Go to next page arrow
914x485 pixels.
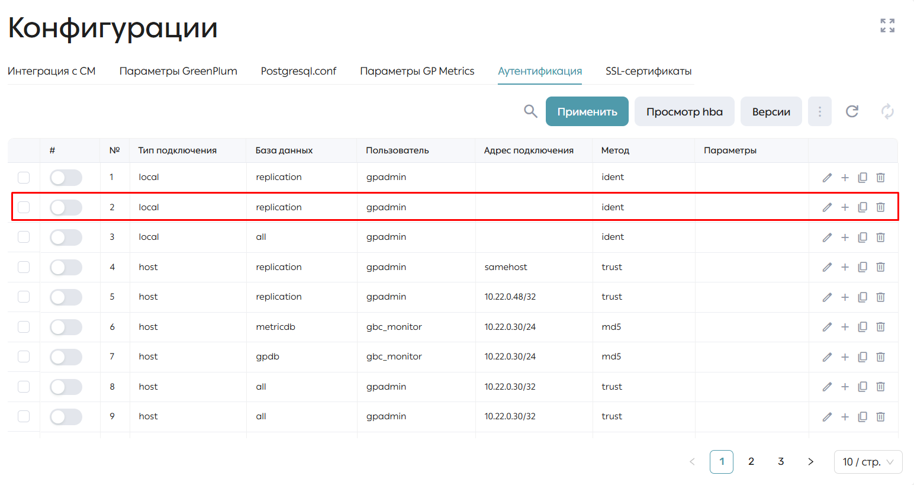[x=811, y=462]
